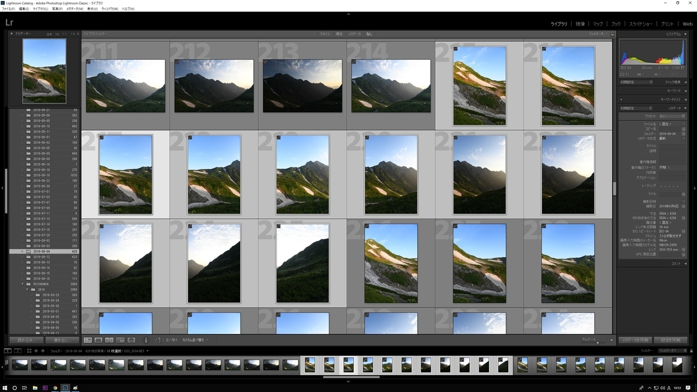Collapse the Metadata (メタデータ) panel
Screen dimensions: 697x392
click(x=687, y=108)
